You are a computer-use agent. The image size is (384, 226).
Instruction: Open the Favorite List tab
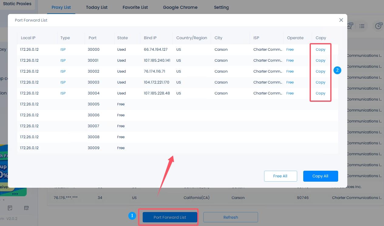[x=135, y=7]
